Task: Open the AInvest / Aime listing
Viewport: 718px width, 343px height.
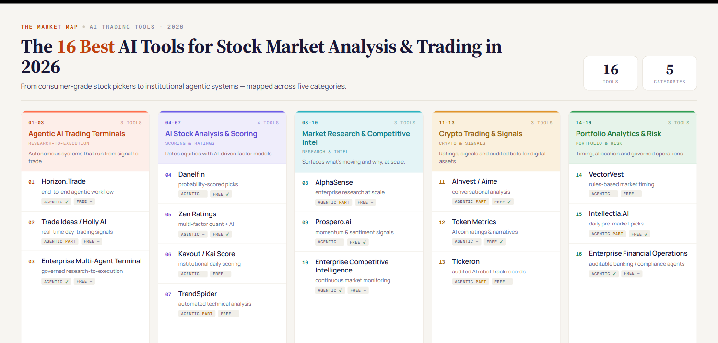Action: [496, 191]
